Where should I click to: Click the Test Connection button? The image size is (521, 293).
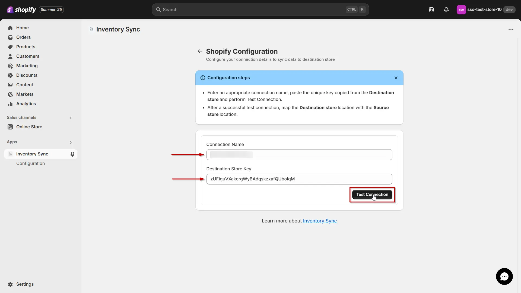(x=372, y=195)
